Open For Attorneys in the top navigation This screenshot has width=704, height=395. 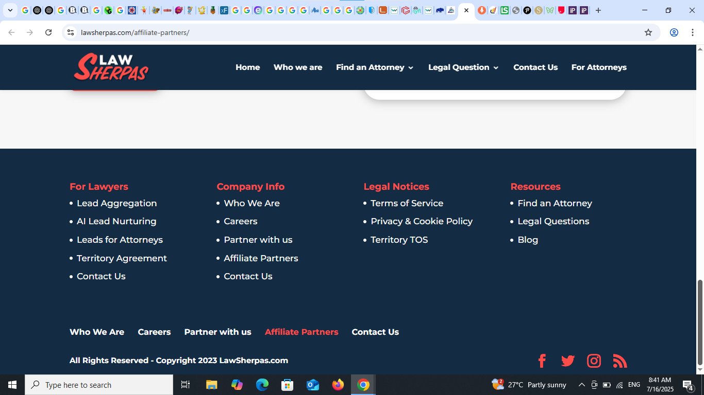pyautogui.click(x=599, y=67)
